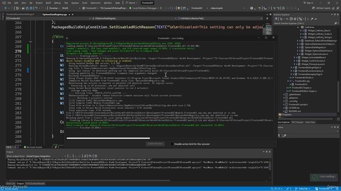
Task: Click the Start Without Debugging outline play icon
Action: (x=161, y=8)
